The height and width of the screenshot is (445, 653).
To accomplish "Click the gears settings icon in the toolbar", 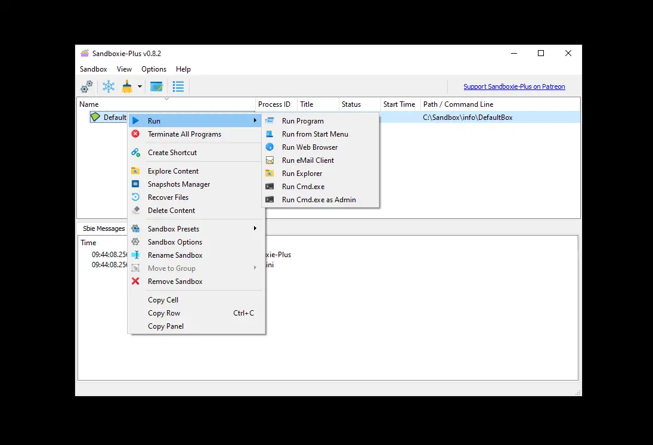I will point(86,86).
